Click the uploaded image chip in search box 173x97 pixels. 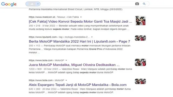[33, 4]
